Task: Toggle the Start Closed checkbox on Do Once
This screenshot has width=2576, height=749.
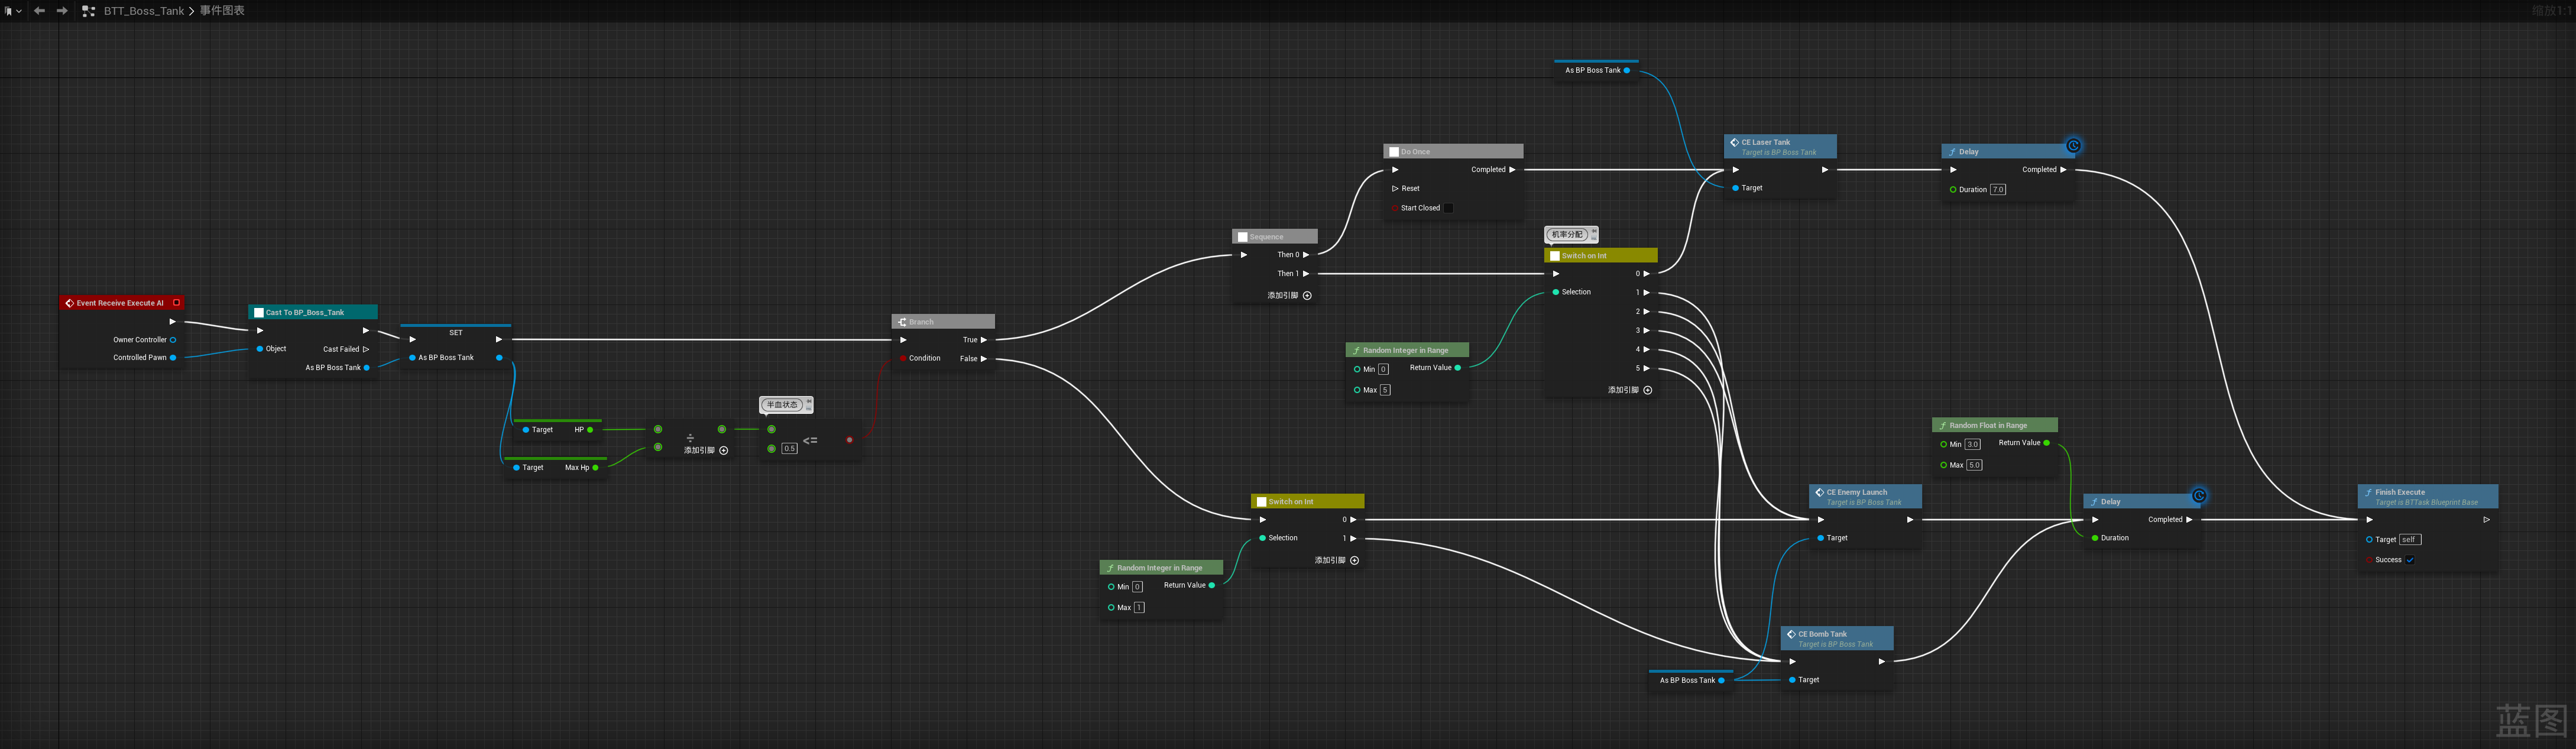Action: click(1448, 208)
